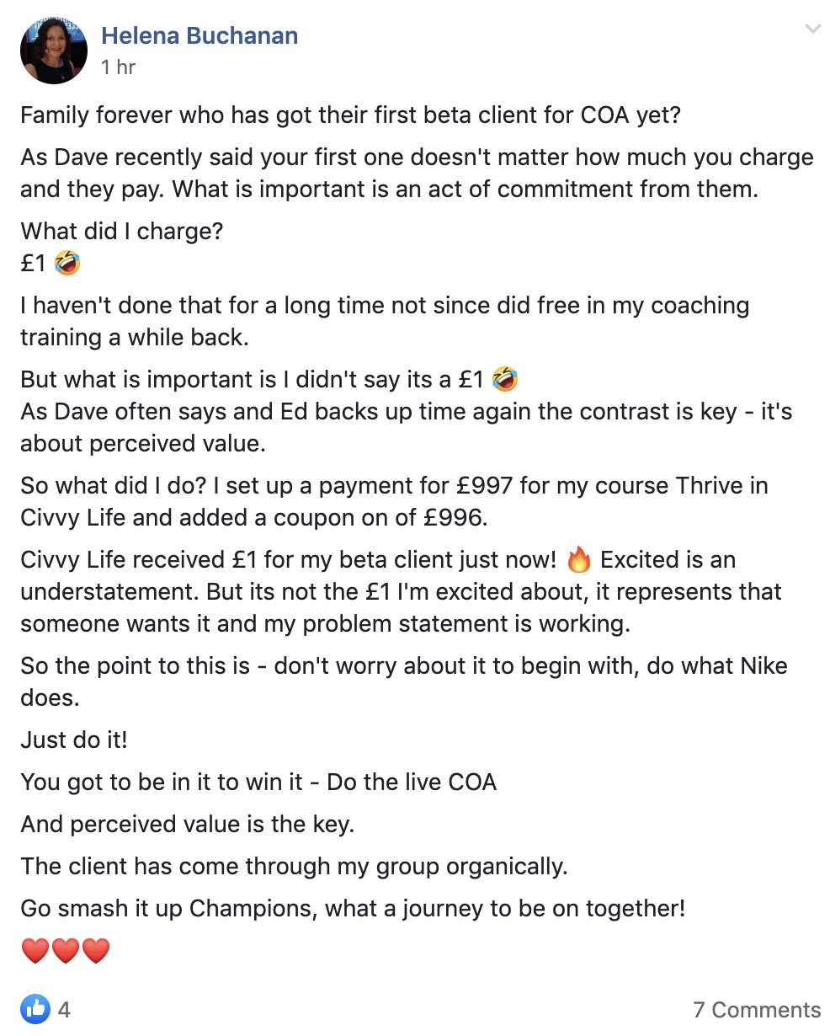The image size is (830, 1036).
Task: Click the laughing emoji right after the standalone "£1"
Action: (x=67, y=263)
